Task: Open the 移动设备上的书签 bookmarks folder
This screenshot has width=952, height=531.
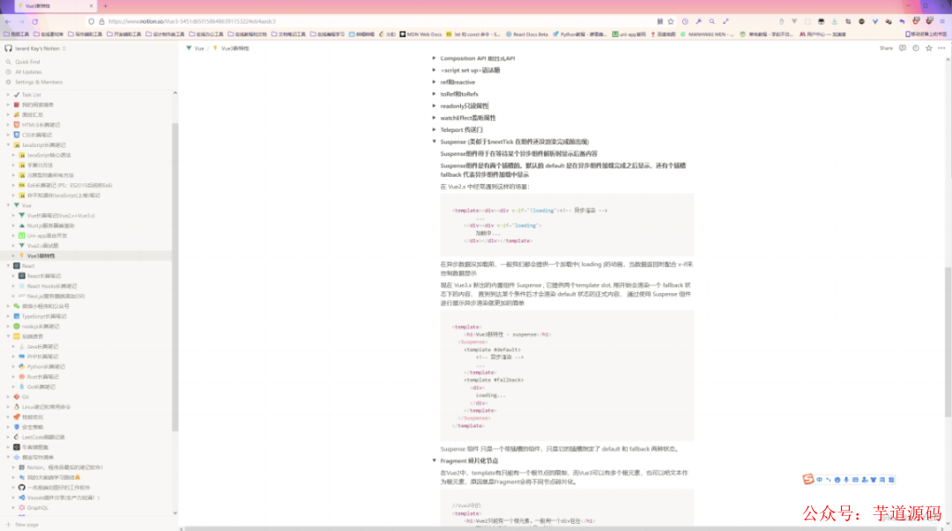Action: coord(927,33)
